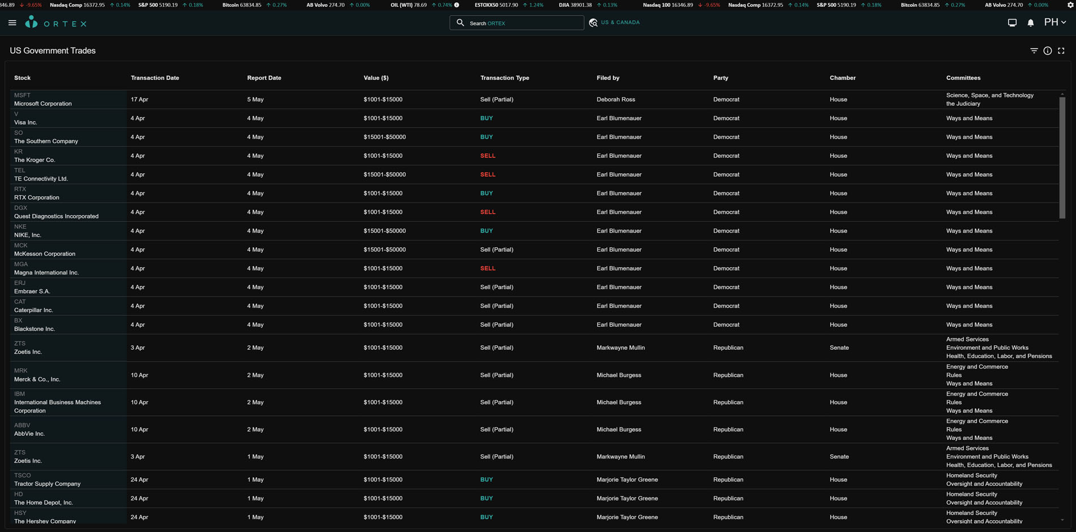Expand table to fullscreen
1076x532 pixels.
[x=1061, y=51]
